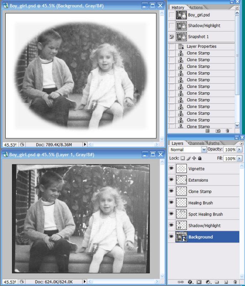
Task: Click the Snapshot 1 thumbnail in History
Action: click(181, 37)
